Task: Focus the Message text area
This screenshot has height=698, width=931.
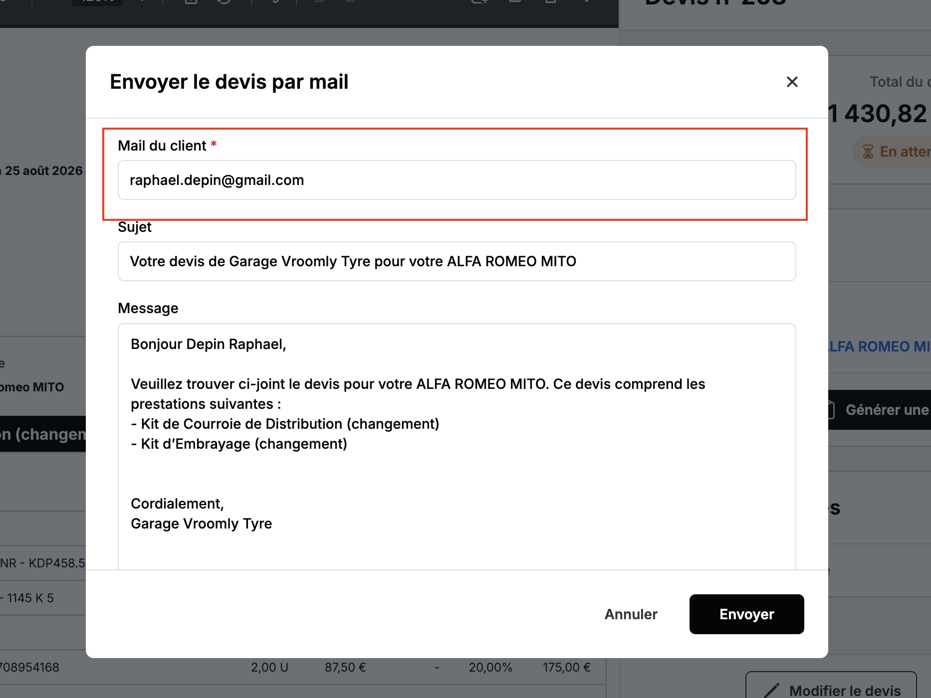Action: tap(457, 446)
